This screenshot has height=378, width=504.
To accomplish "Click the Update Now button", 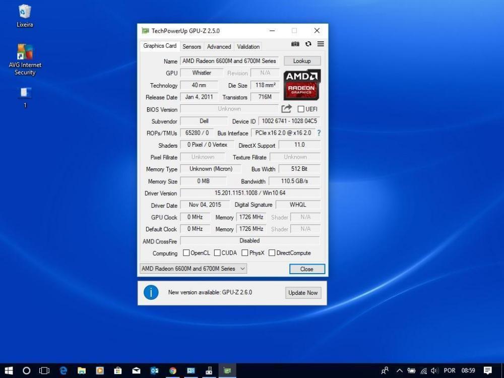I will pyautogui.click(x=303, y=293).
